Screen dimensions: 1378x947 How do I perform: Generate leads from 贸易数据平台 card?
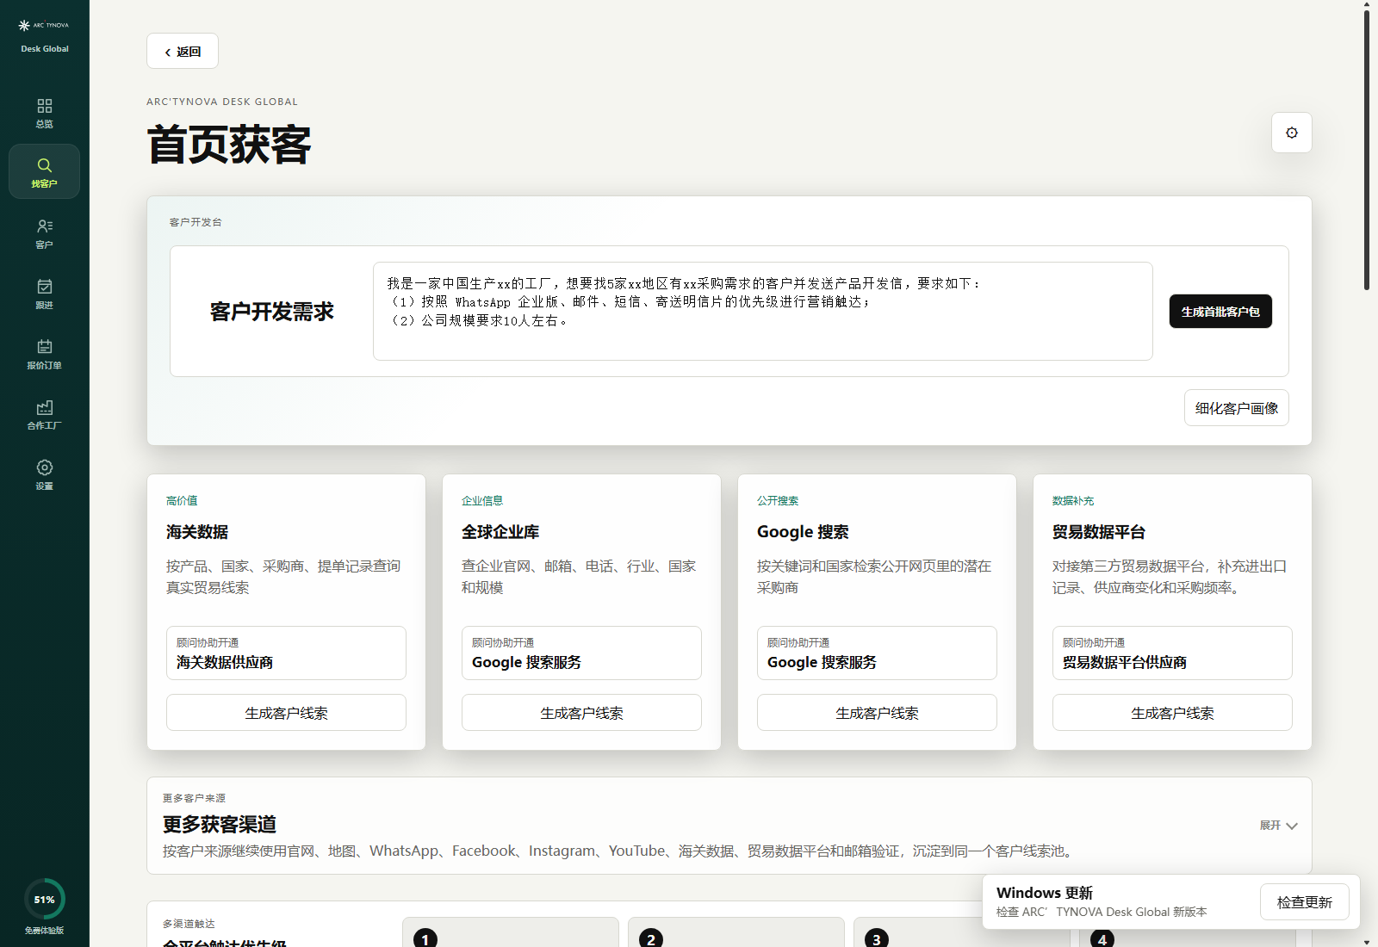(x=1172, y=713)
